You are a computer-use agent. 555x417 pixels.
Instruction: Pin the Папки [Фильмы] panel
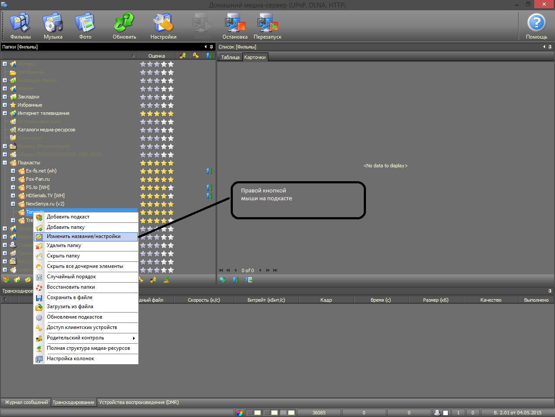pos(211,47)
